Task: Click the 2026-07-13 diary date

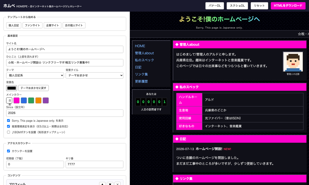Action: (185, 149)
